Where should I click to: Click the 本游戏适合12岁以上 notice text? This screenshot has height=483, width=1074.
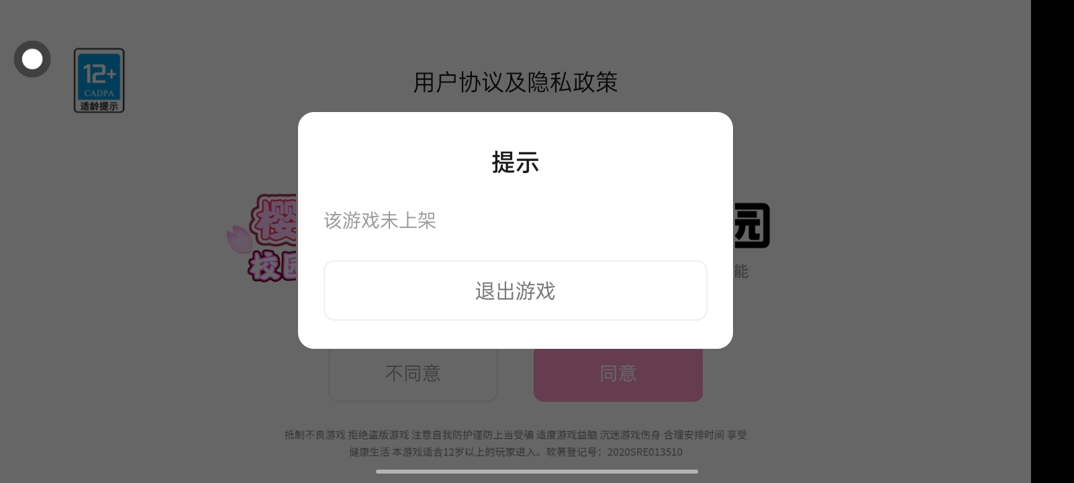[467, 452]
